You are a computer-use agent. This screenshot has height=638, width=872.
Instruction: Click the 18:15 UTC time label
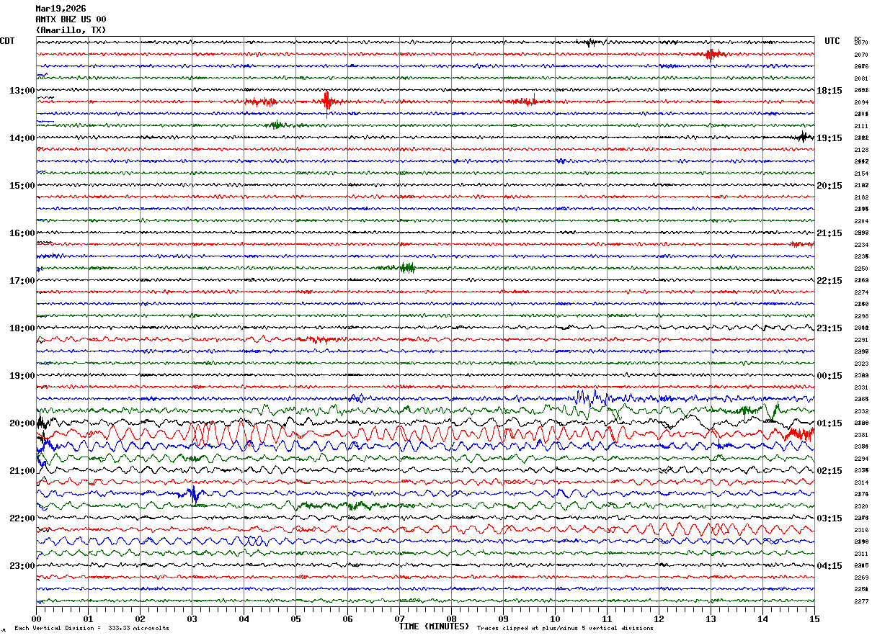click(829, 91)
